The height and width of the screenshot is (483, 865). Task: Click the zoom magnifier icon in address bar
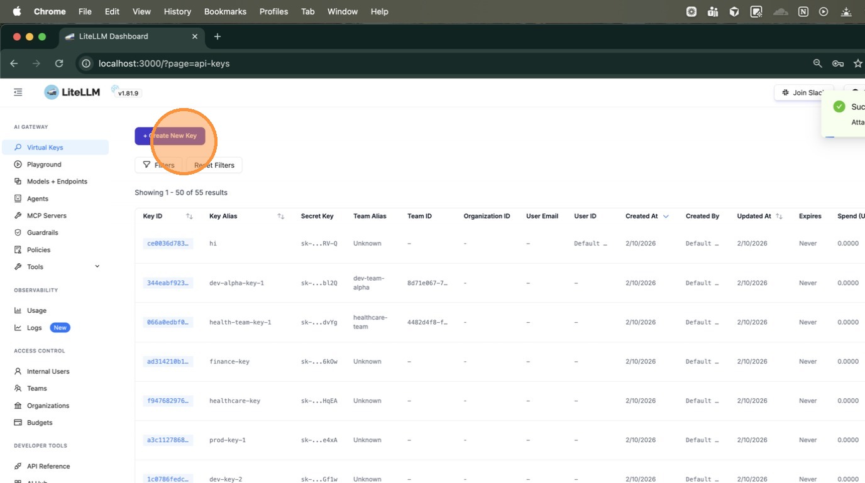tap(817, 63)
